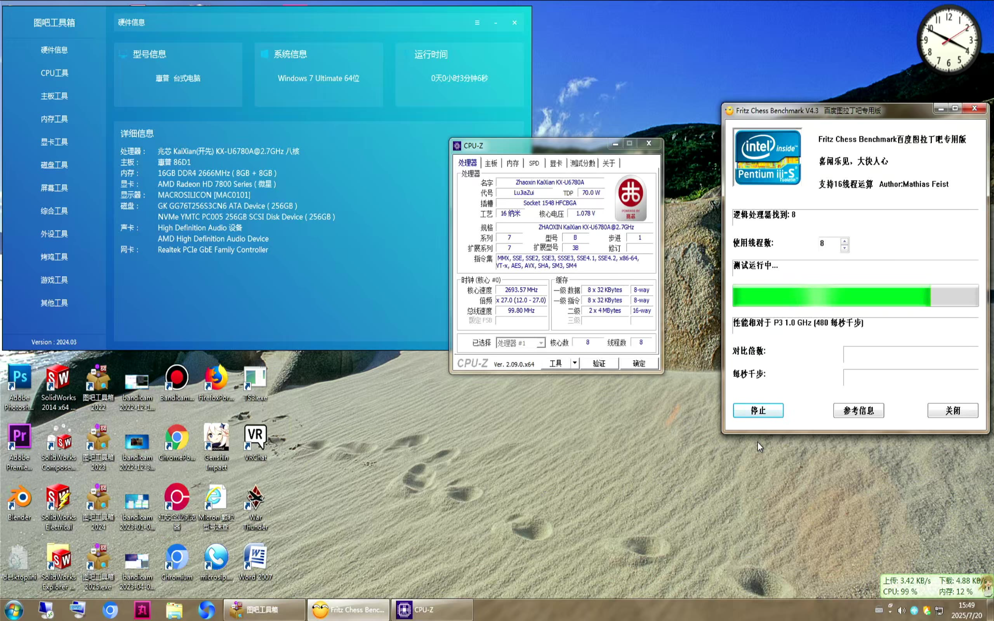
Task: Switch to 显卡 tab in CPU-Z
Action: 556,163
